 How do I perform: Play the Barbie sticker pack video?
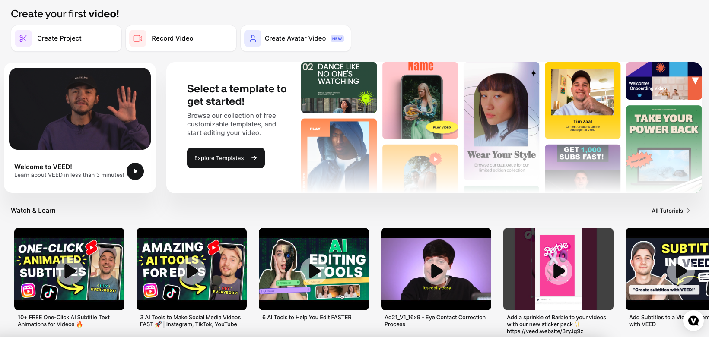(558, 271)
